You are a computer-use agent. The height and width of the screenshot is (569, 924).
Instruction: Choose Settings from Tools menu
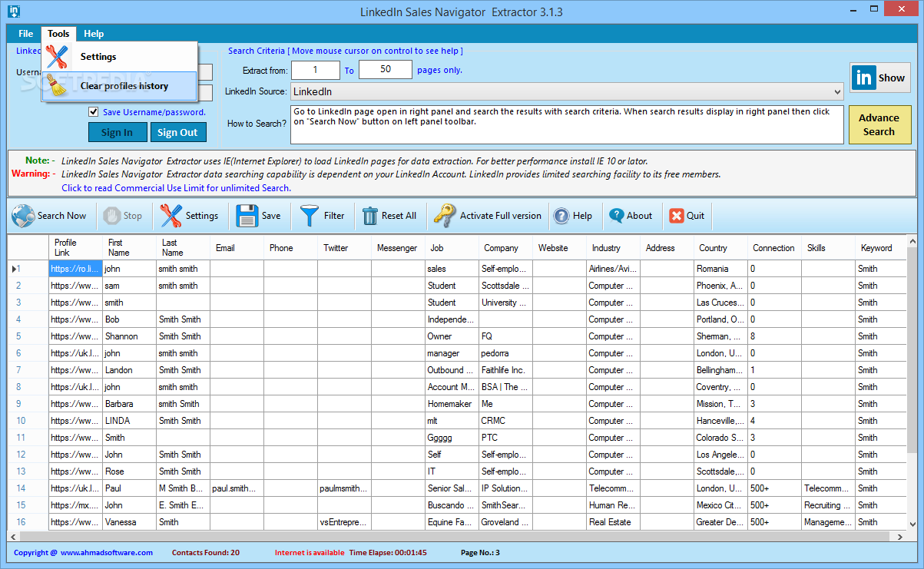120,57
